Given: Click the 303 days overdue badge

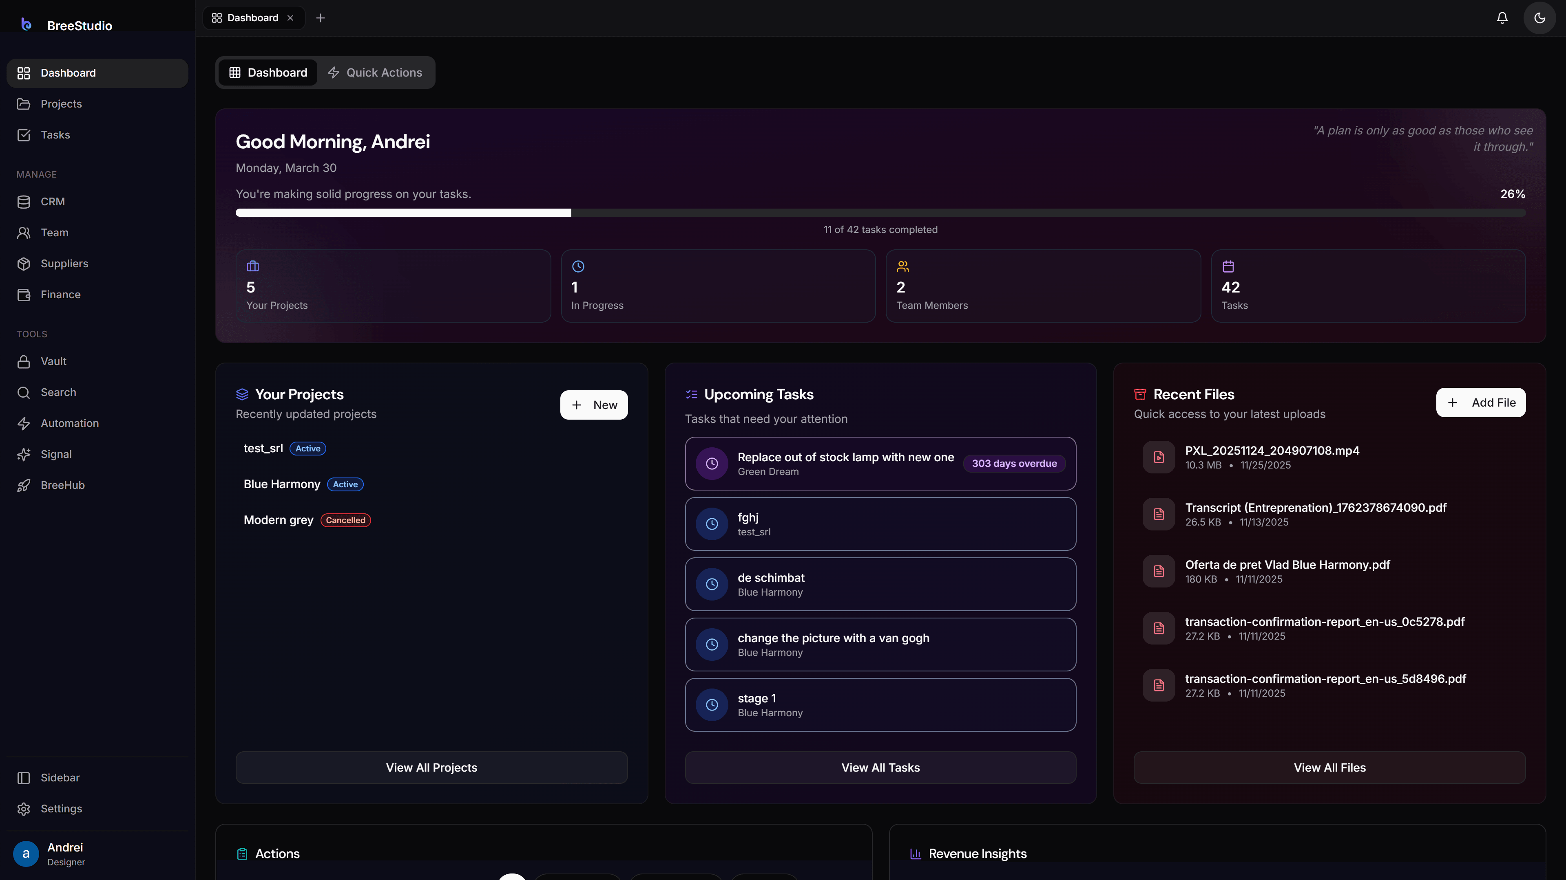Looking at the screenshot, I should [1014, 463].
